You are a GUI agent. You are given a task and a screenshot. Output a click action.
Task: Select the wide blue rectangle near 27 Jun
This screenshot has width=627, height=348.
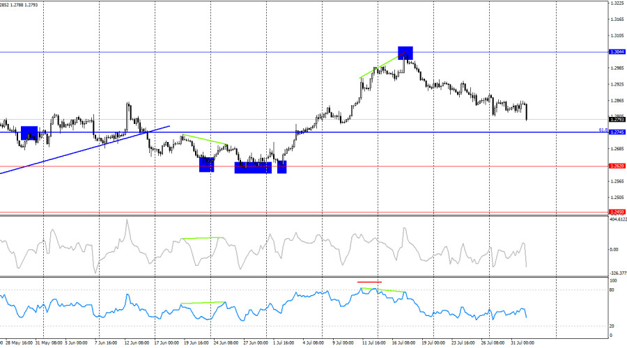pos(253,168)
